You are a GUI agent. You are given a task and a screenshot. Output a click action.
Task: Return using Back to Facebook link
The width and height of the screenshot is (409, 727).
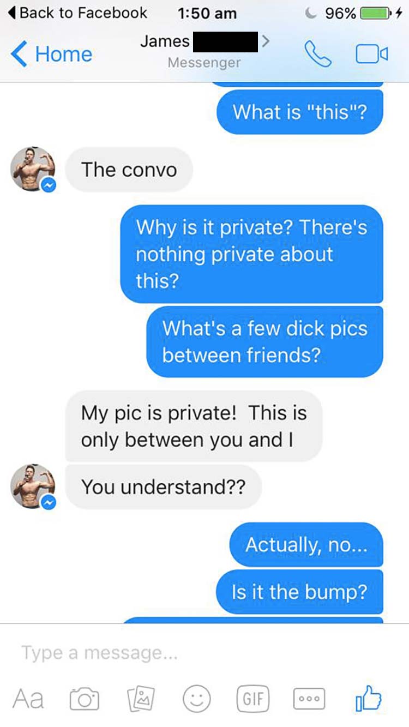(77, 13)
